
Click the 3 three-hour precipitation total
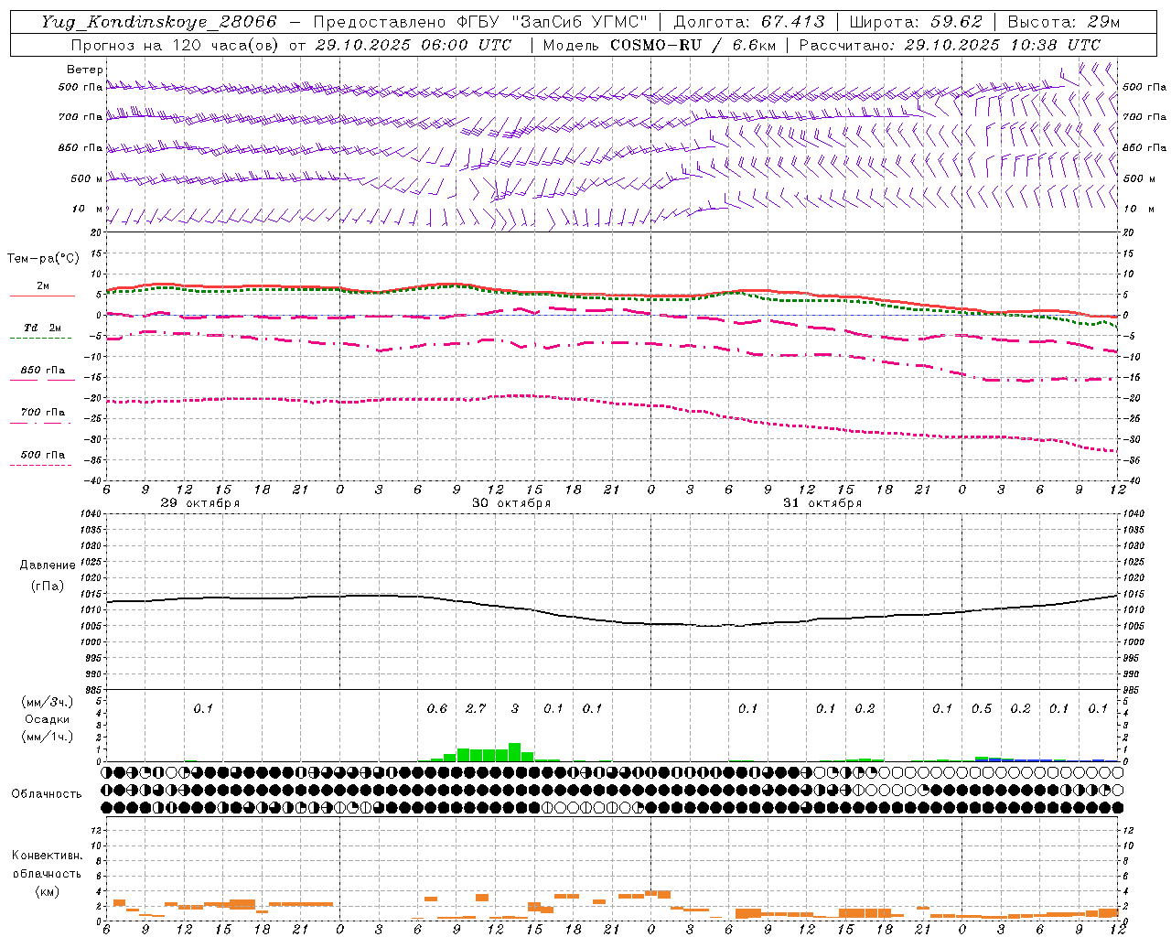coord(515,709)
